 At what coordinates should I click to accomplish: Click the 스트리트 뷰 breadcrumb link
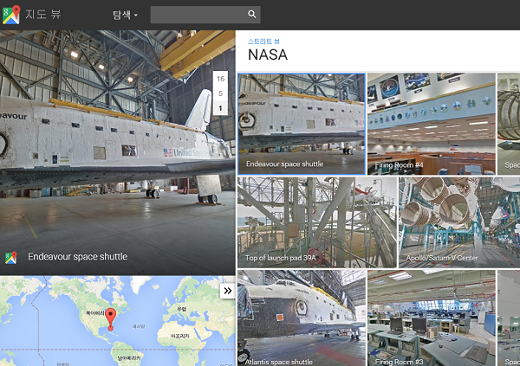coord(263,42)
